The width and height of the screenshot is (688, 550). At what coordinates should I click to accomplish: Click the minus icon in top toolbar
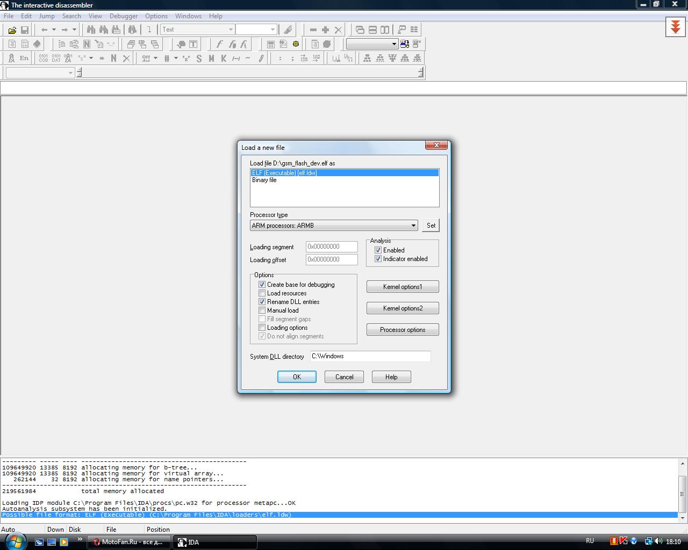[313, 30]
